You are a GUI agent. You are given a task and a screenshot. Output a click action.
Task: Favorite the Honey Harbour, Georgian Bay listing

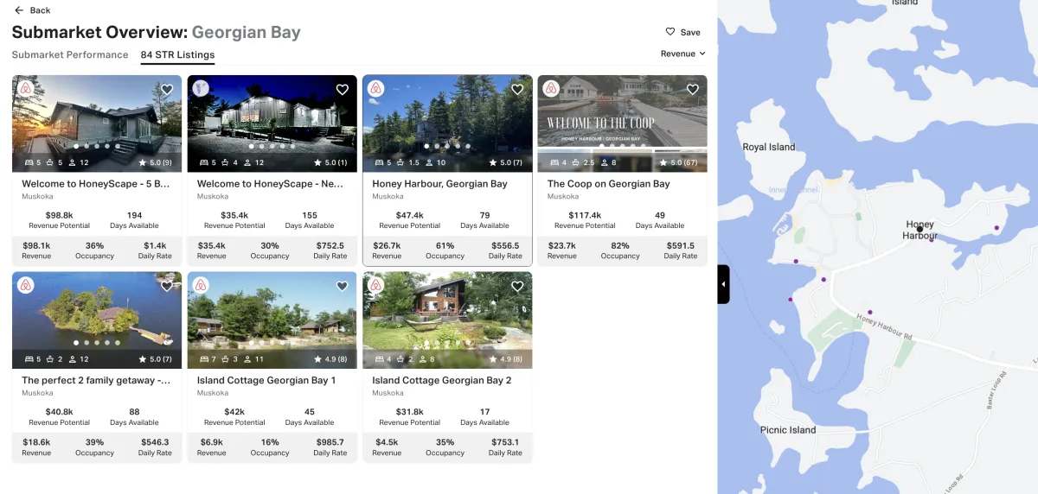click(517, 89)
